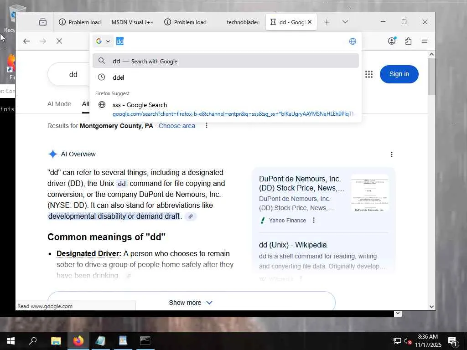The image size is (467, 350).
Task: Click Choose area link
Action: (x=176, y=126)
